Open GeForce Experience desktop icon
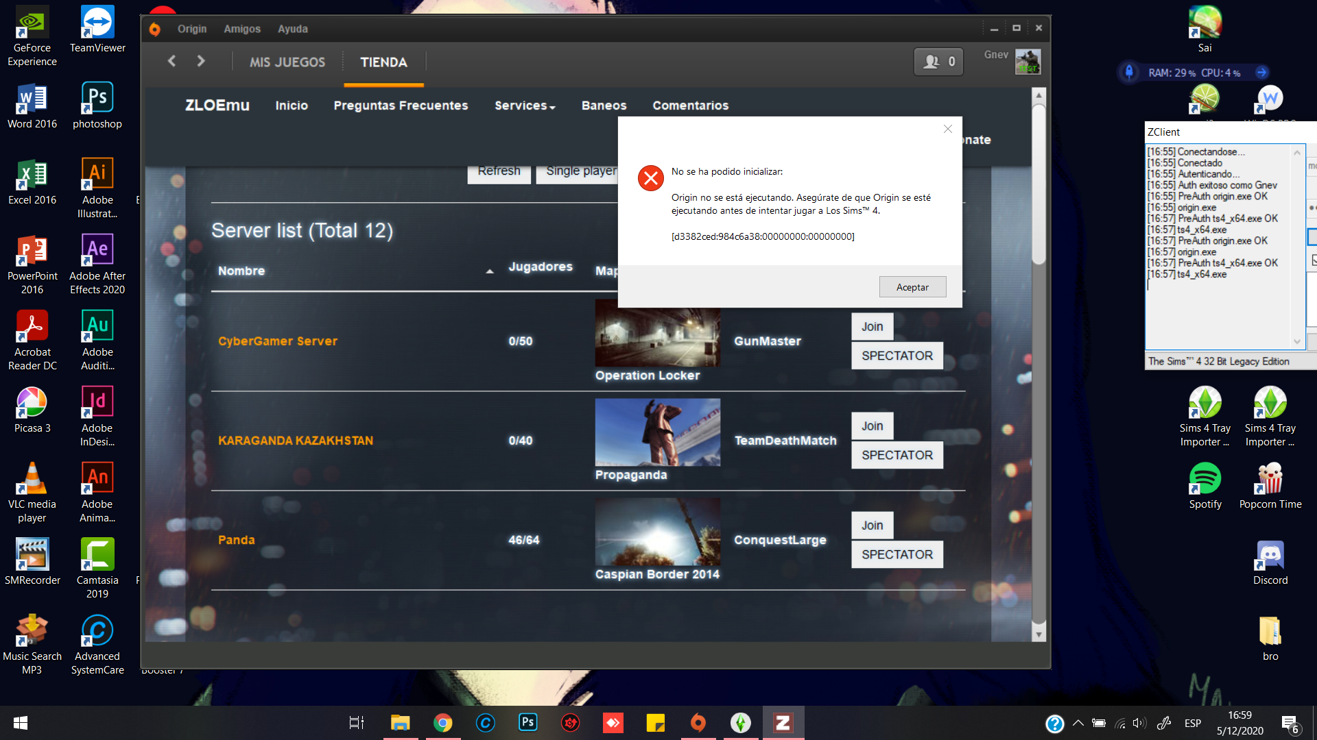This screenshot has width=1317, height=740. (32, 36)
